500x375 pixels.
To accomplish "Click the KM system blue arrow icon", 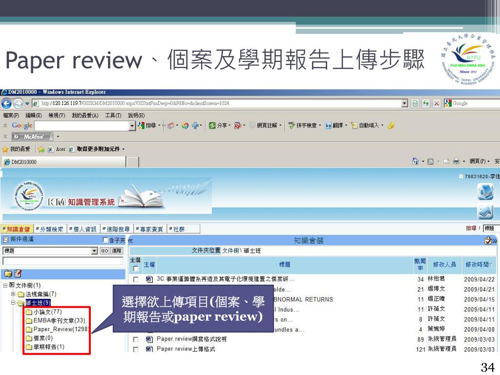I will pyautogui.click(x=485, y=212).
